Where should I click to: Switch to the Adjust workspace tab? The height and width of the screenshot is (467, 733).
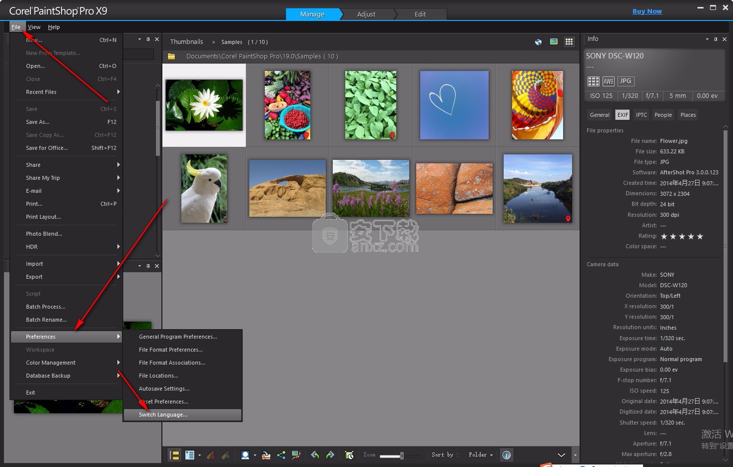point(366,14)
